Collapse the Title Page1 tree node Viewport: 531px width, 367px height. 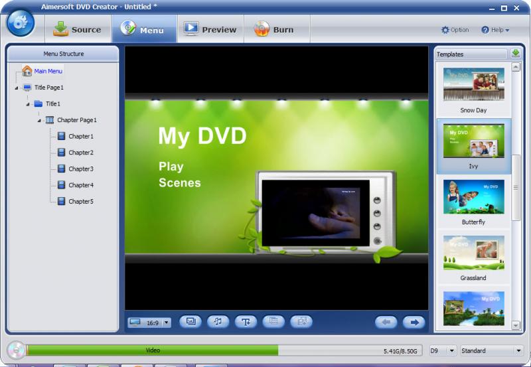tap(16, 88)
